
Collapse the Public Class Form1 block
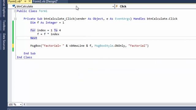coord(15,11)
